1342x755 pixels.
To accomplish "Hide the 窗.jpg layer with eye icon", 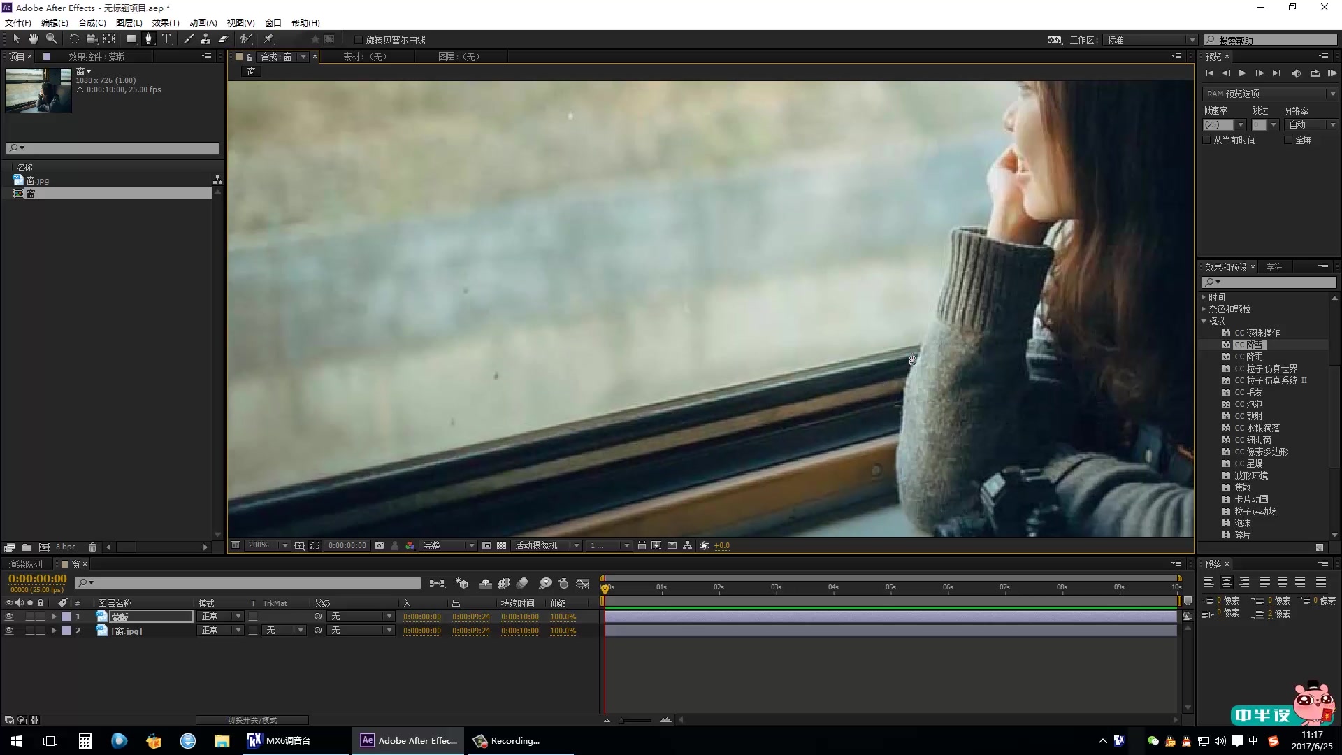I will tap(9, 631).
